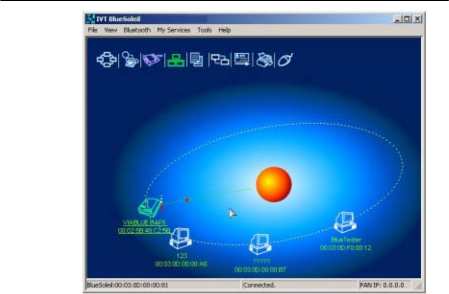
Task: Open the Tools menu
Action: click(x=204, y=30)
